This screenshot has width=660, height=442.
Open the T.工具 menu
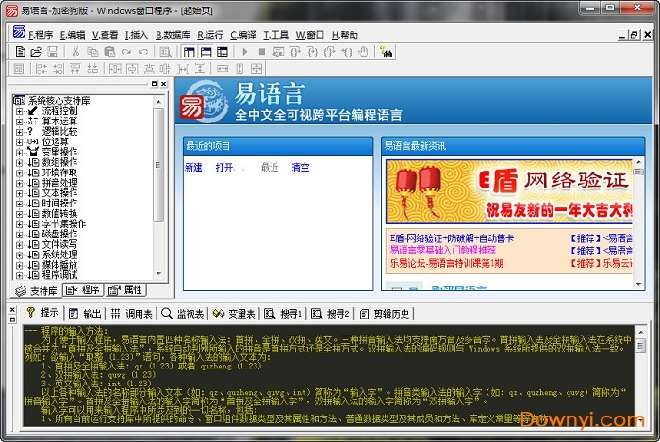pyautogui.click(x=275, y=34)
